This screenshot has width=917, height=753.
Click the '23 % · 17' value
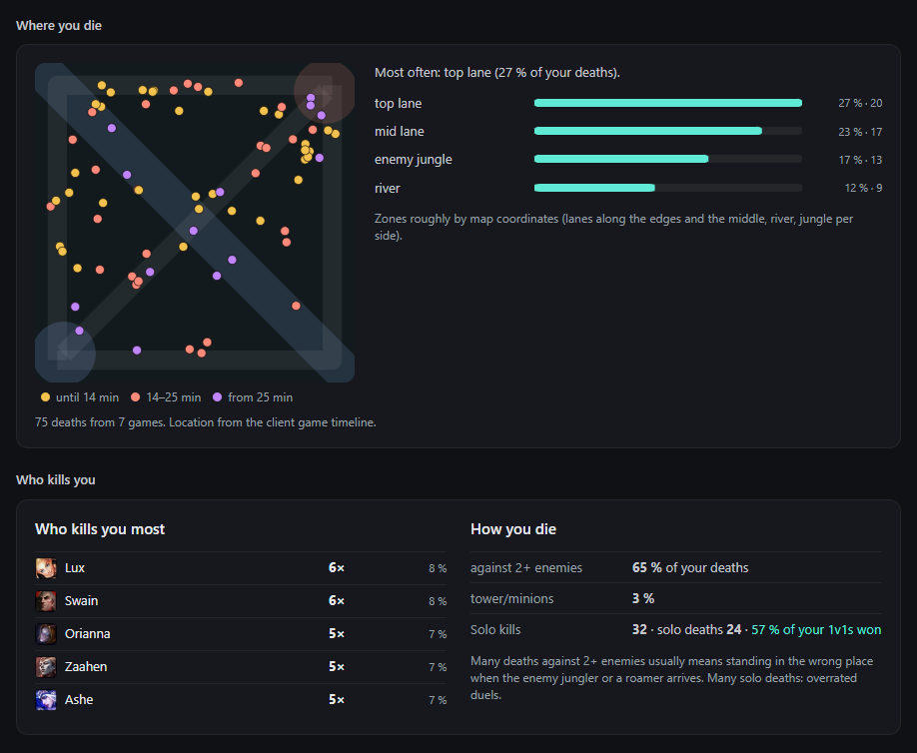coord(860,132)
